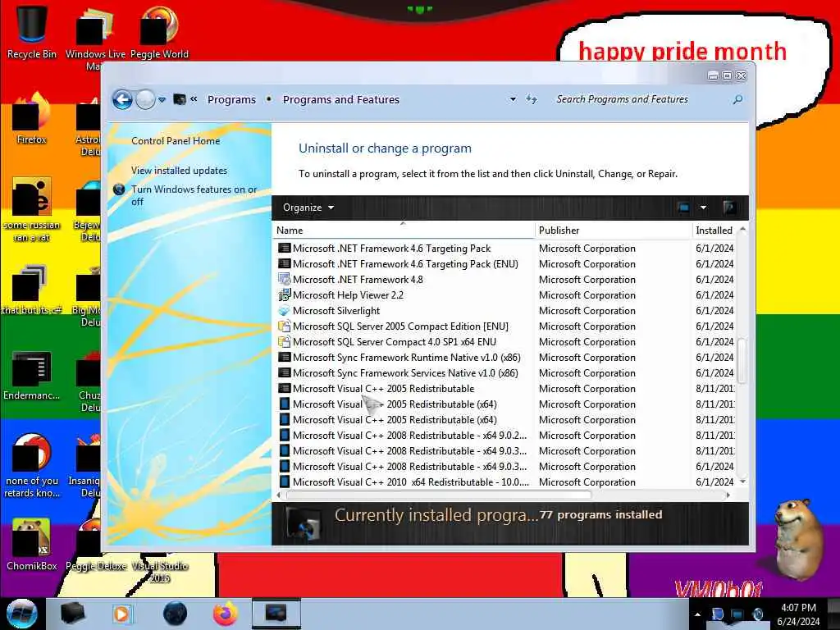Open Turn Windows features on or off
Viewport: 840px width, 630px height.
194,195
